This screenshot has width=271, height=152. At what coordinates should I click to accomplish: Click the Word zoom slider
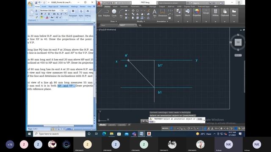click(83, 129)
